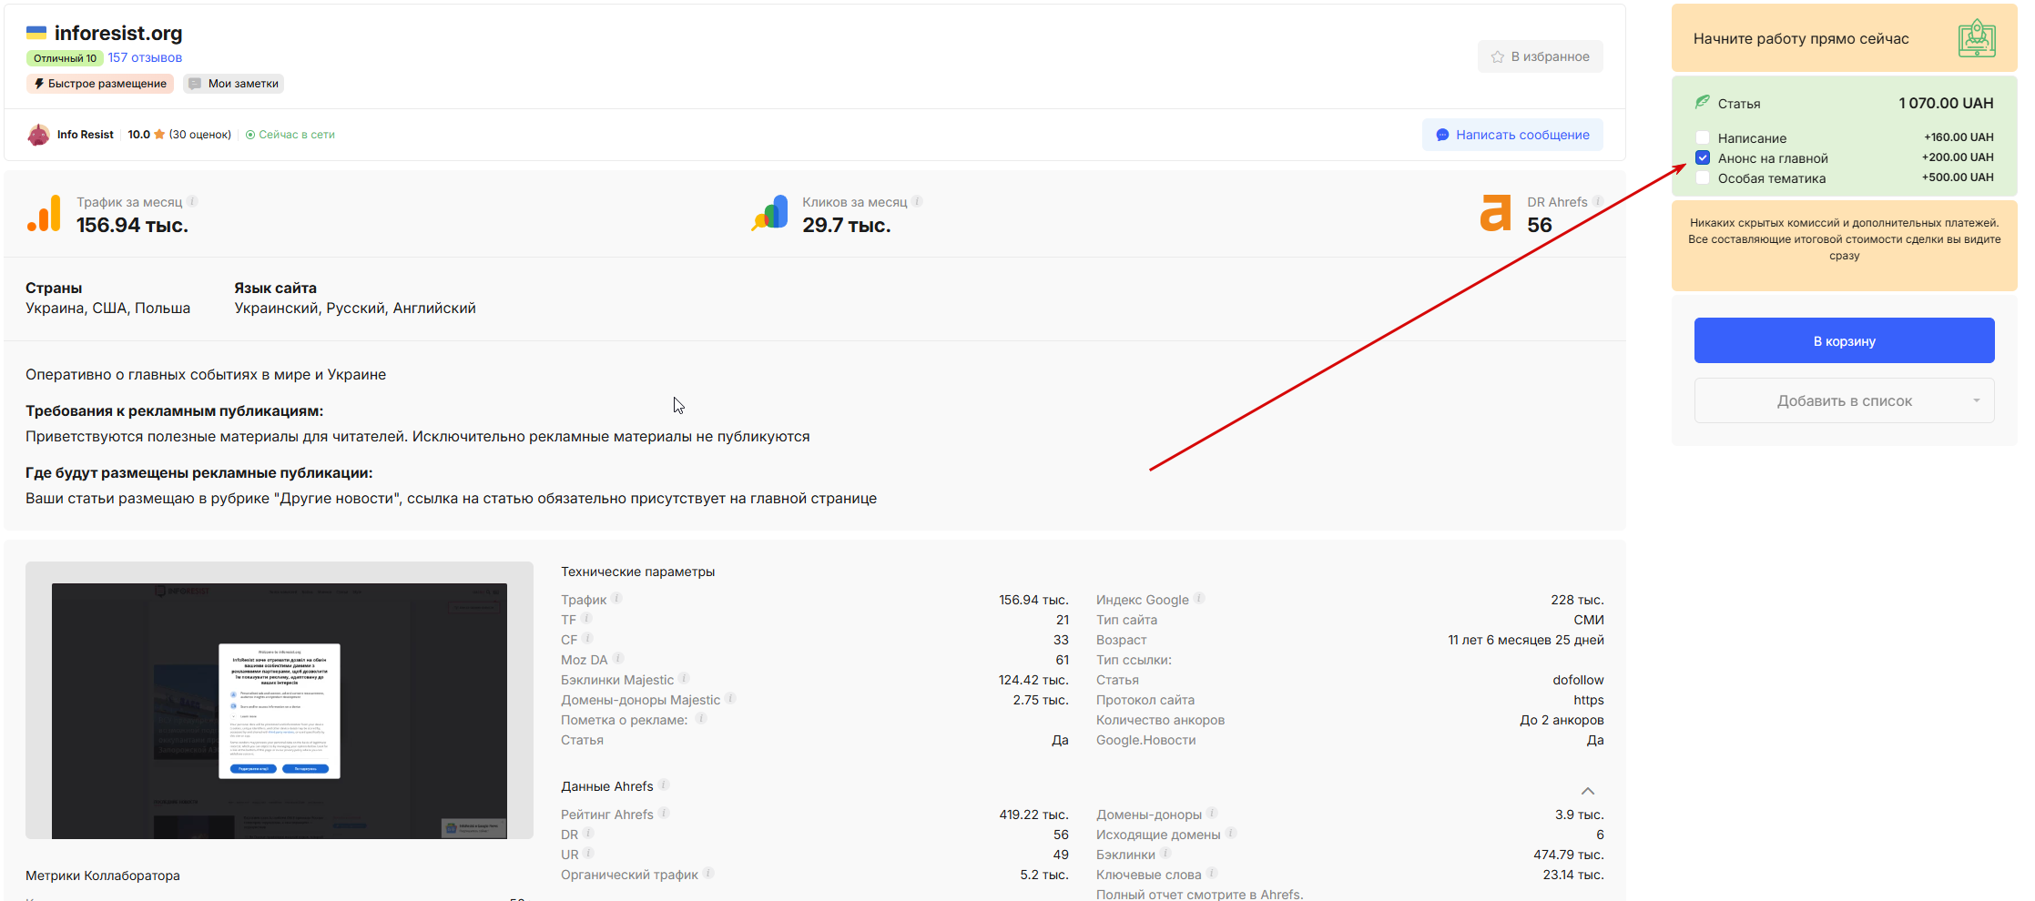Click the Отличный 10 rating badge
This screenshot has width=2035, height=901.
tap(65, 58)
